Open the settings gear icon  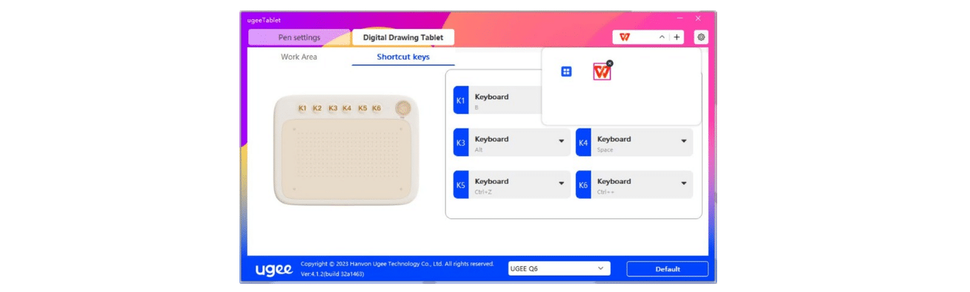pos(701,37)
